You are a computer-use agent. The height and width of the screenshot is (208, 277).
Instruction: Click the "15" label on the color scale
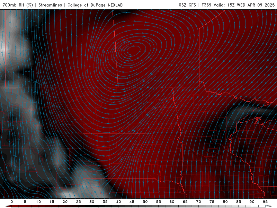tap(52, 202)
